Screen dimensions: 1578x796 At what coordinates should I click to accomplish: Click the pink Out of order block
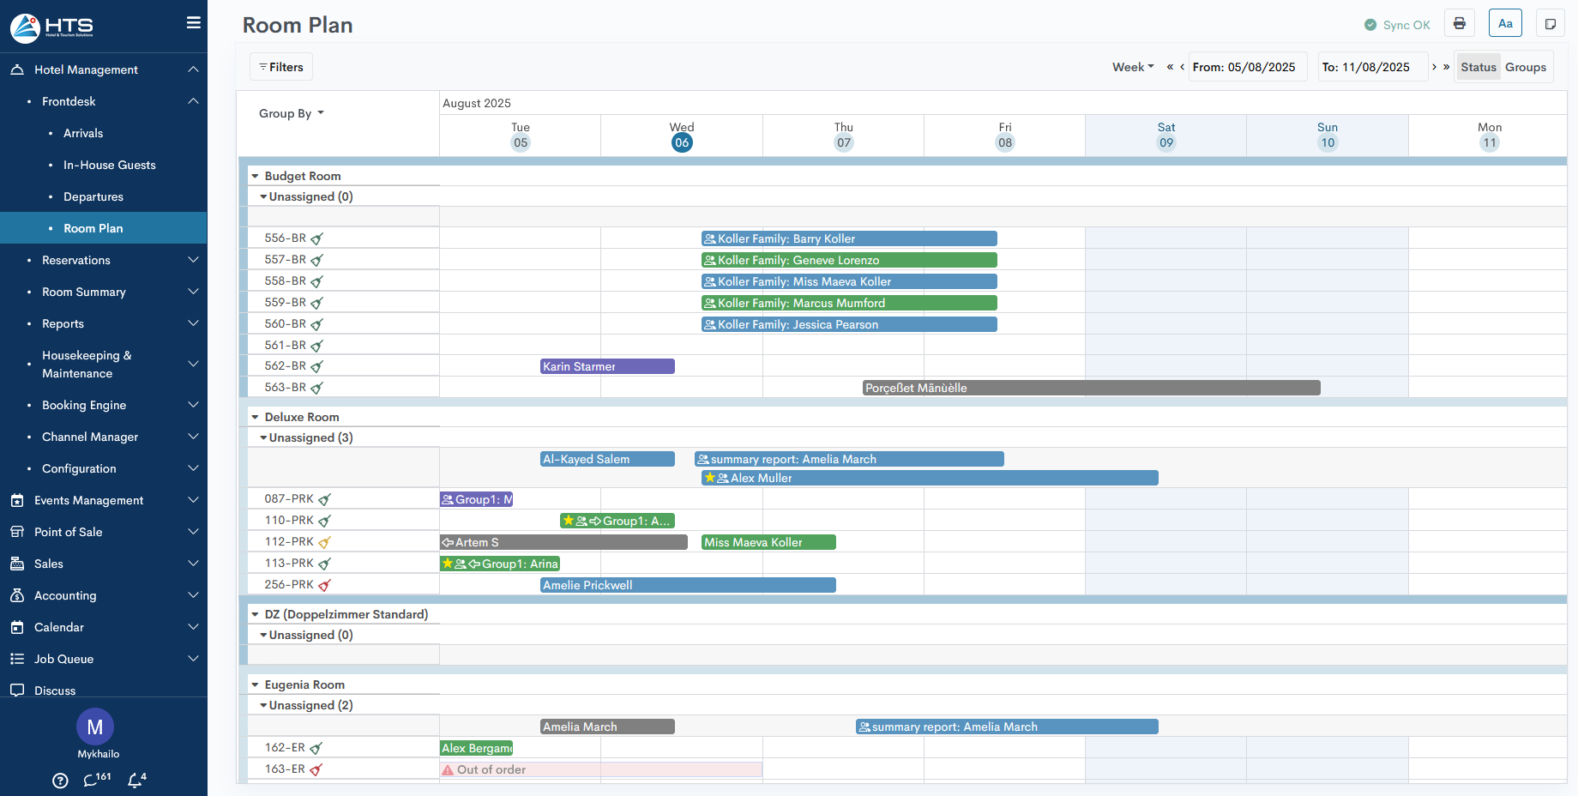point(600,769)
